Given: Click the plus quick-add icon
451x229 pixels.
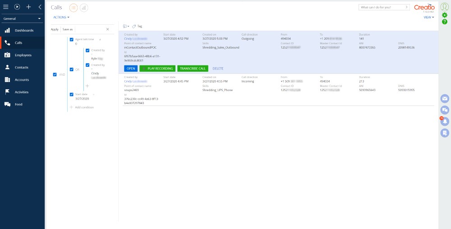Looking at the screenshot, I should click(28, 7).
